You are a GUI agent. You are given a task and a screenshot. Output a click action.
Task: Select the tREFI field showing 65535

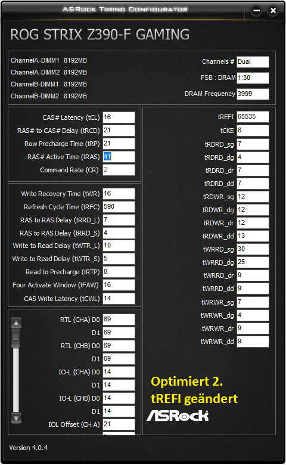[x=253, y=116]
